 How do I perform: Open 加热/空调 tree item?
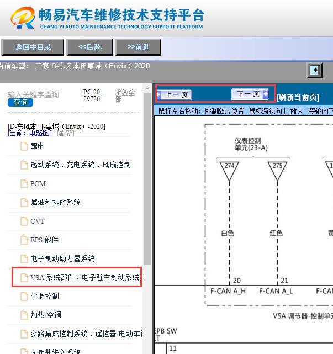46,315
